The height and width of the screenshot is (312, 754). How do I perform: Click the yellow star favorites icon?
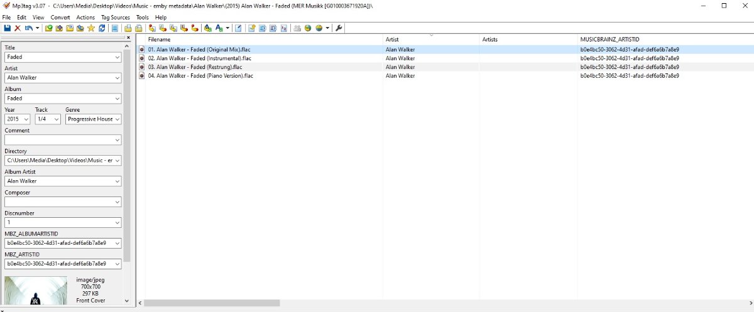point(91,28)
